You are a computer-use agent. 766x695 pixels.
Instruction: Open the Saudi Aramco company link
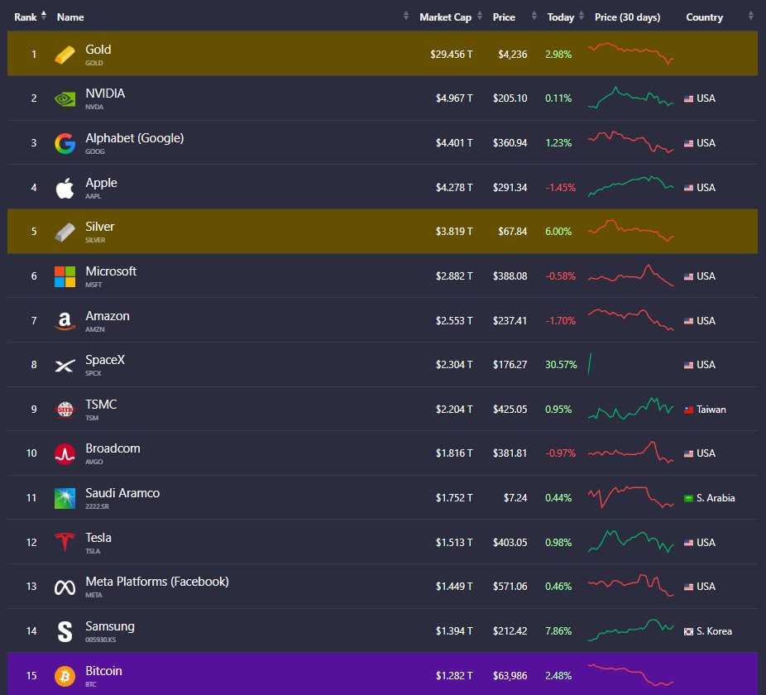[x=122, y=493]
